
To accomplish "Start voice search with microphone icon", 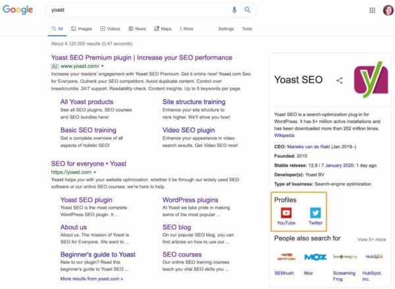I will coord(234,10).
